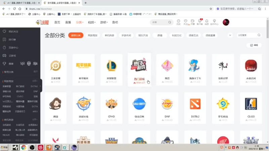Expand the 常用分类 section in sidebar
Image resolution: width=269 pixels, height=151 pixels.
click(x=35, y=71)
